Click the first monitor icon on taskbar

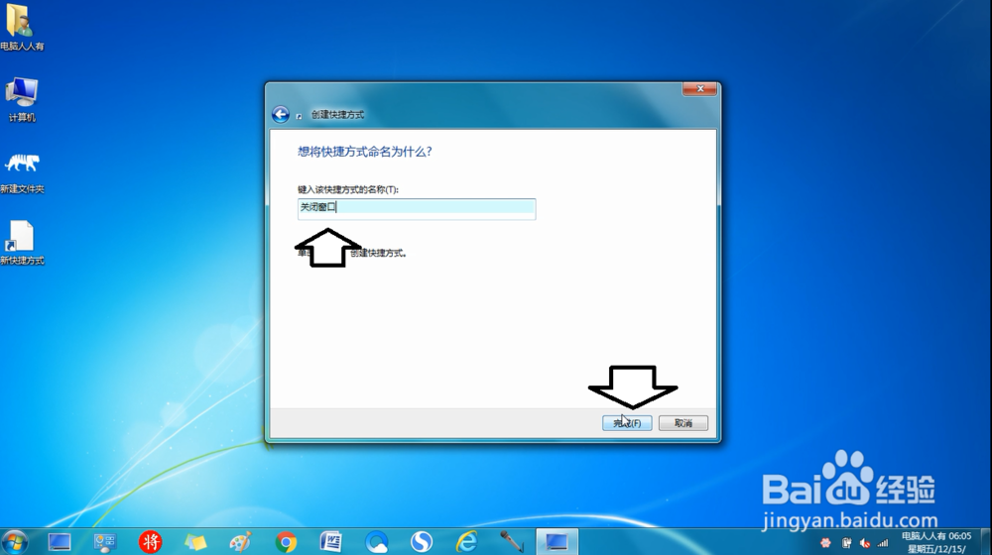click(x=59, y=542)
